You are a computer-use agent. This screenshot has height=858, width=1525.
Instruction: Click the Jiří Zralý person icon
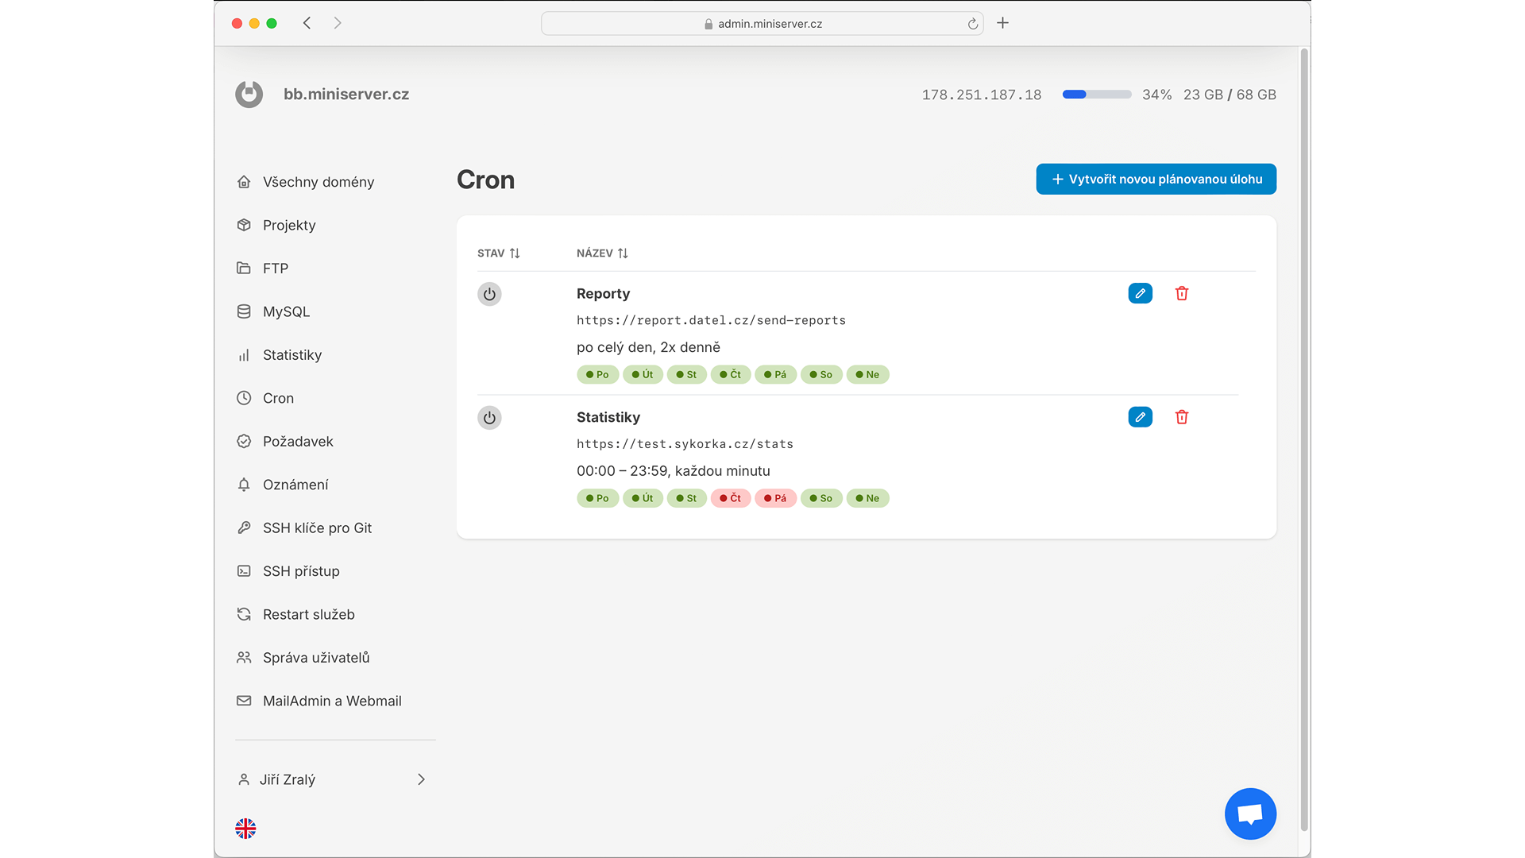point(244,779)
